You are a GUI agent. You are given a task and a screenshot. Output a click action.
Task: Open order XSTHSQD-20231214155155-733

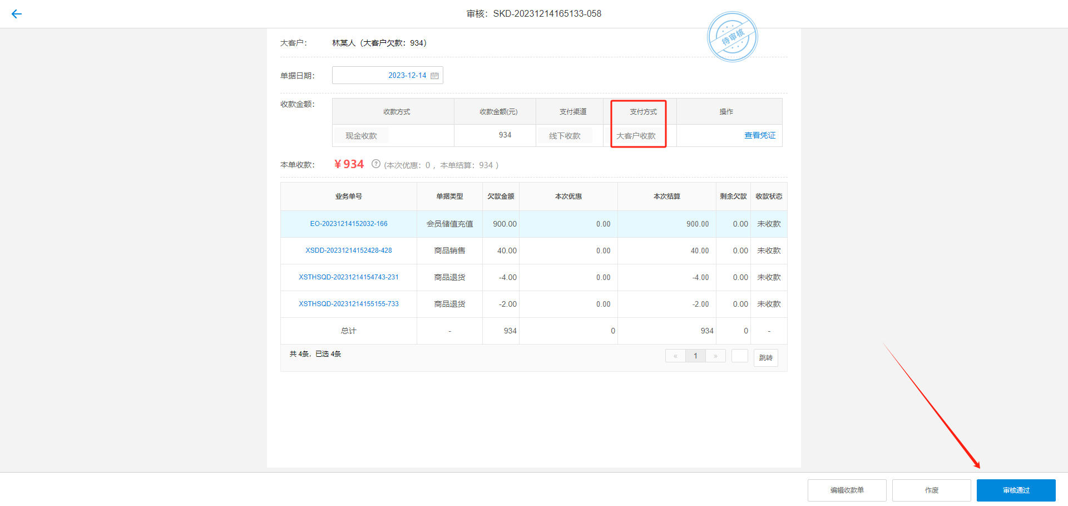pyautogui.click(x=349, y=304)
